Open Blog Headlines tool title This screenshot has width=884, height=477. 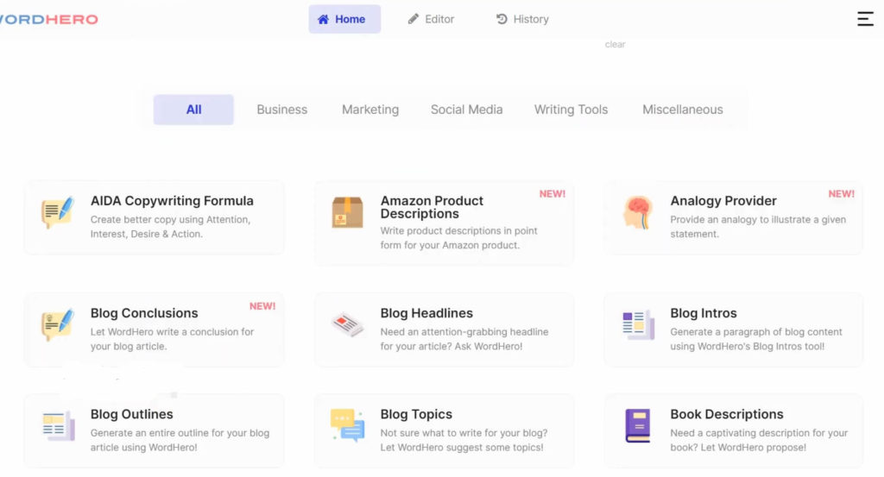pyautogui.click(x=426, y=312)
